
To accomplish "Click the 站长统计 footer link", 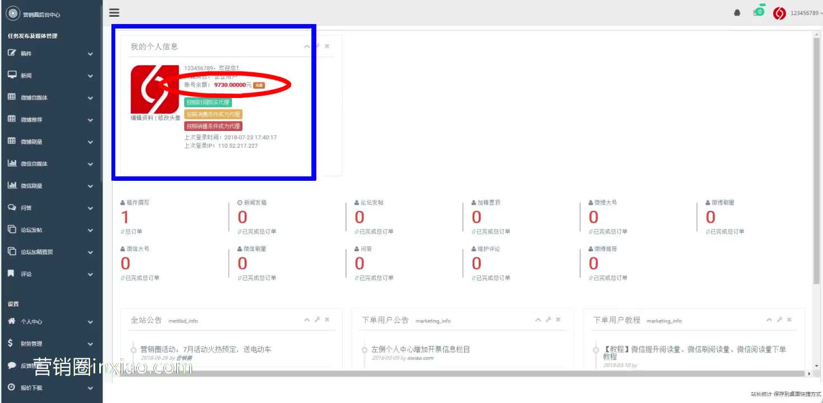I will (761, 395).
